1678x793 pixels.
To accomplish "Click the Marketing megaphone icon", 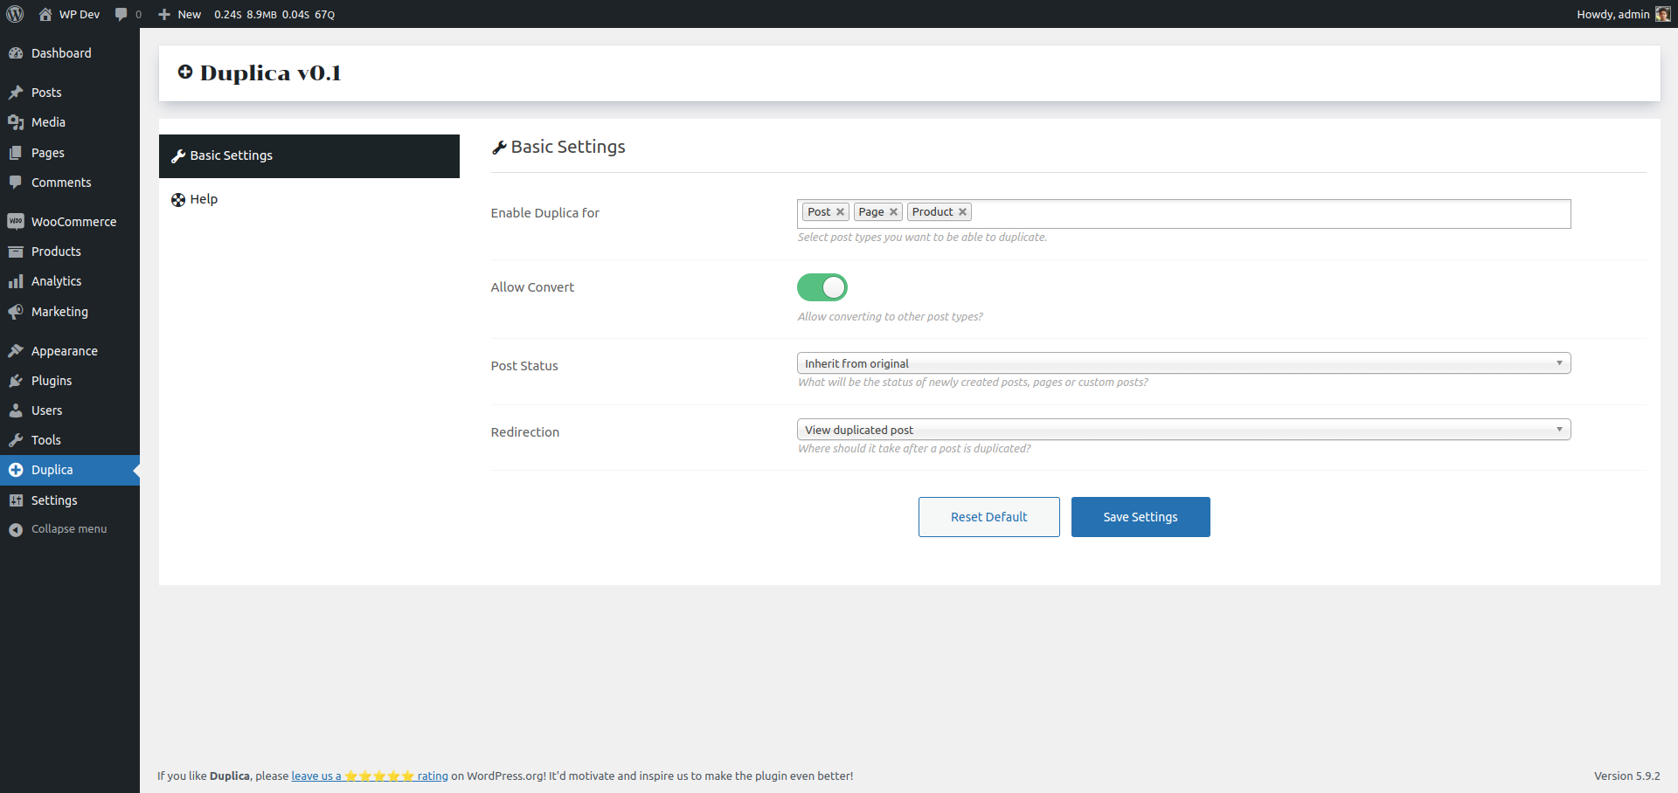I will [x=16, y=312].
